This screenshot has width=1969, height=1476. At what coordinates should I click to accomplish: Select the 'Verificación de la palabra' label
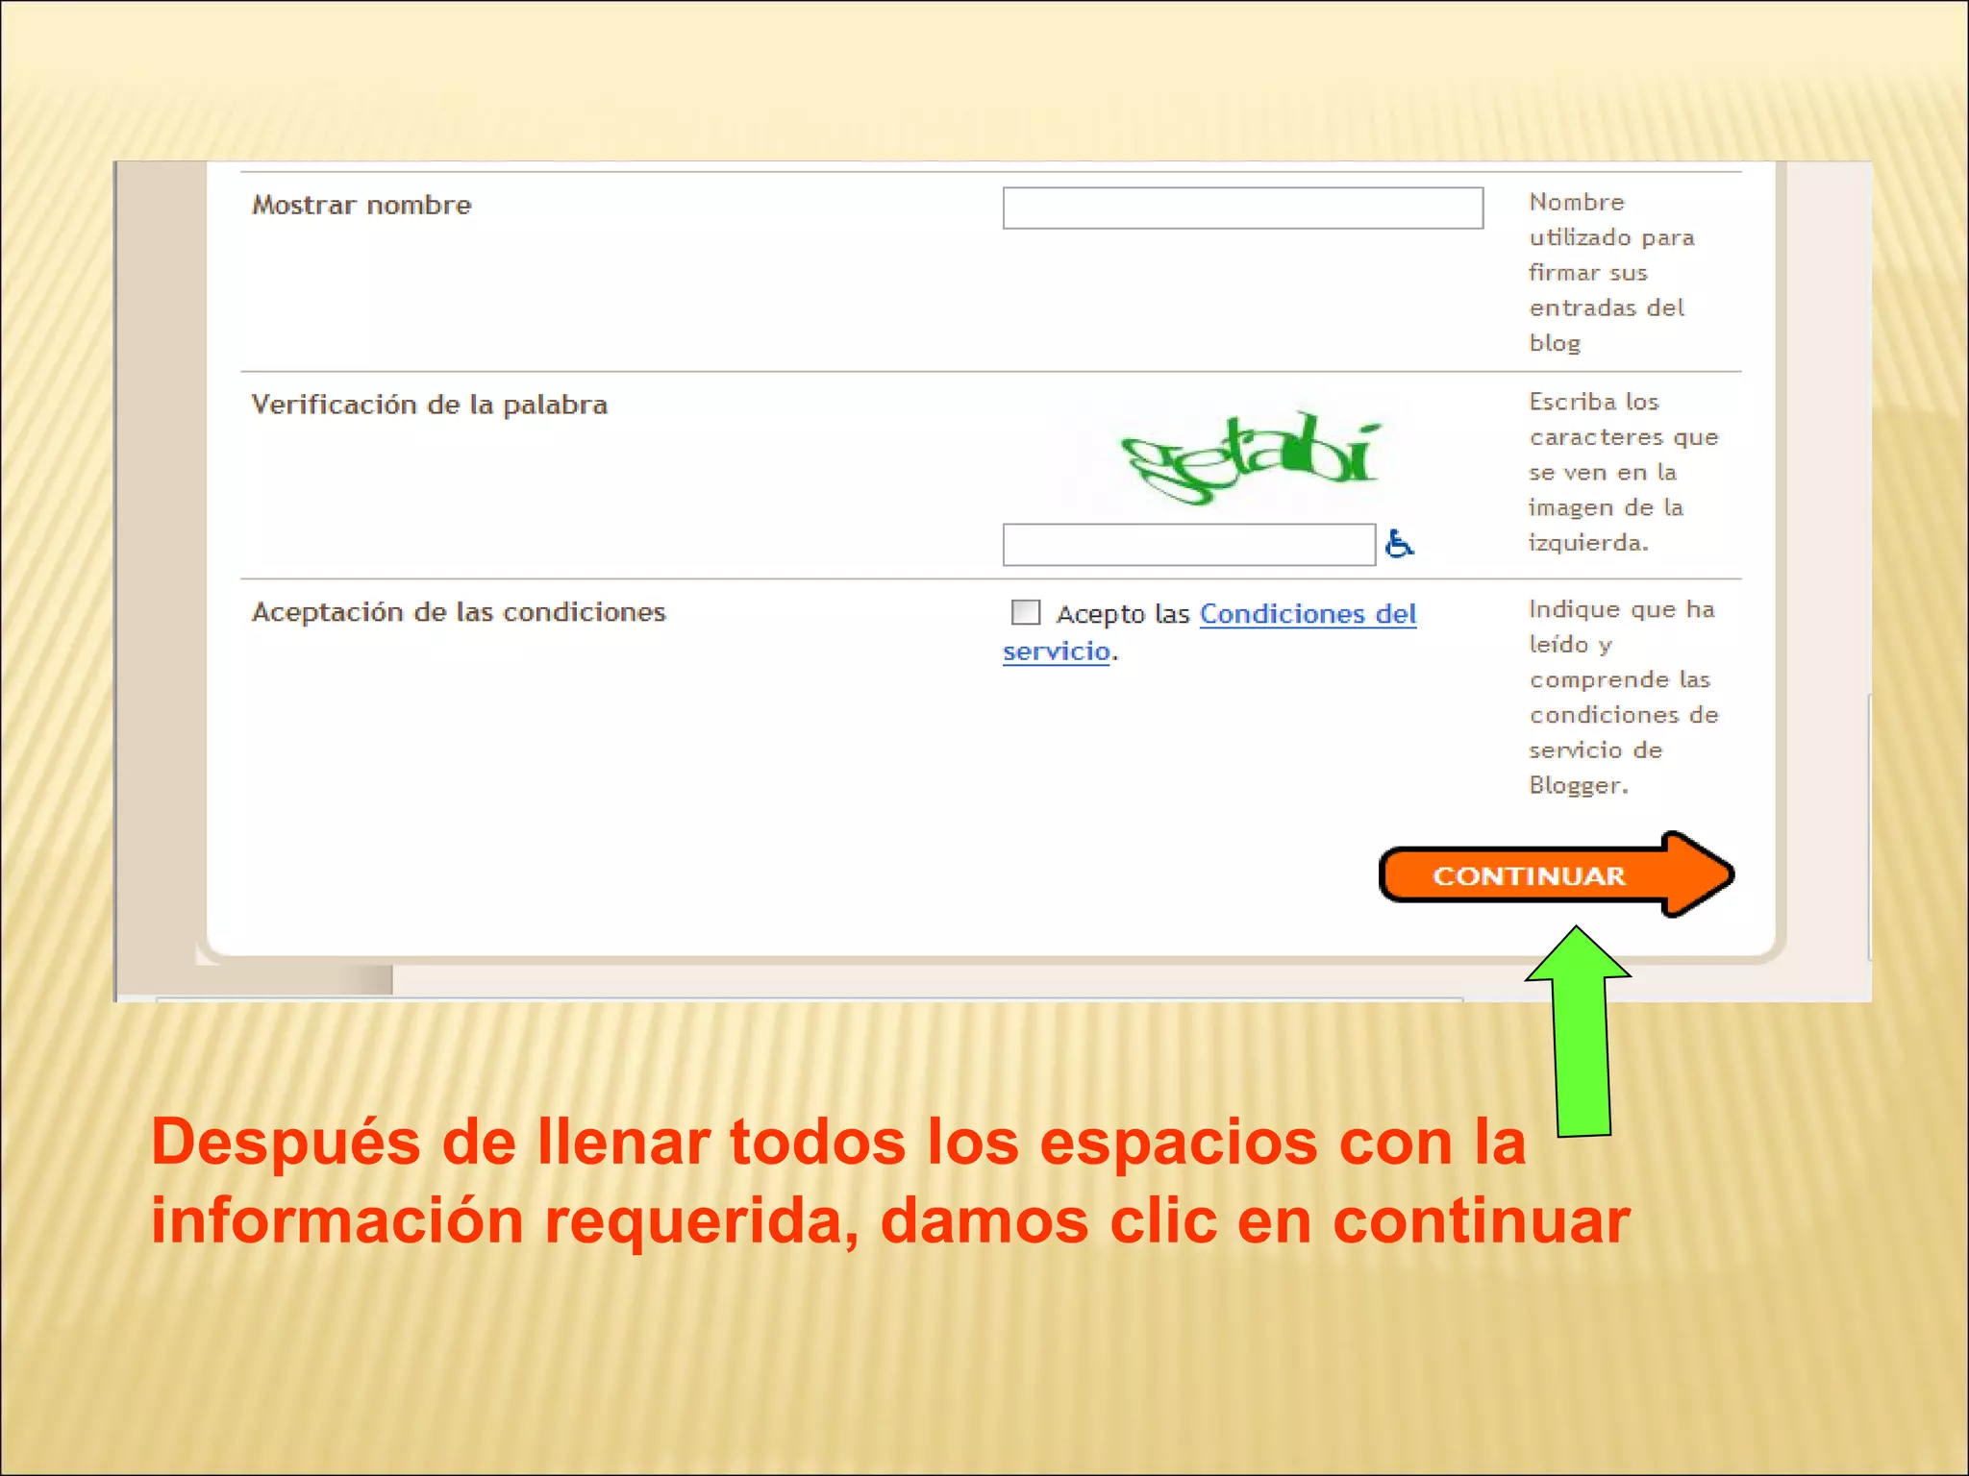(x=430, y=405)
